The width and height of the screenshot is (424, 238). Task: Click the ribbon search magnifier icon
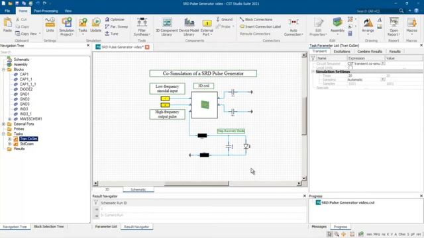coord(401,11)
